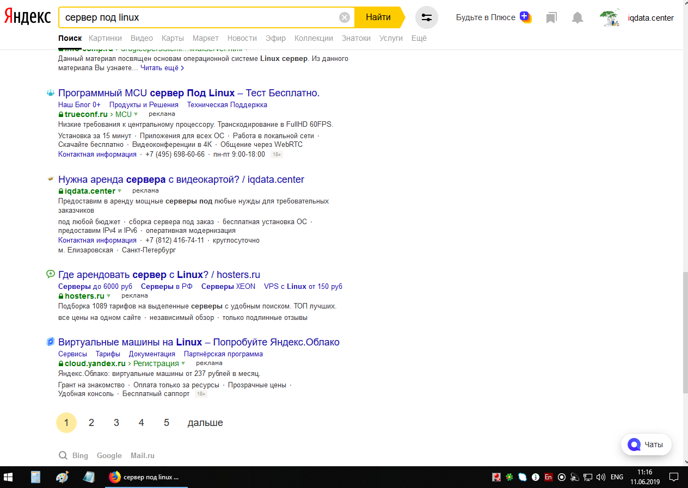Screen dimensions: 688x488
Task: Open the Программный MCU сервер Под Linux result
Action: click(189, 93)
